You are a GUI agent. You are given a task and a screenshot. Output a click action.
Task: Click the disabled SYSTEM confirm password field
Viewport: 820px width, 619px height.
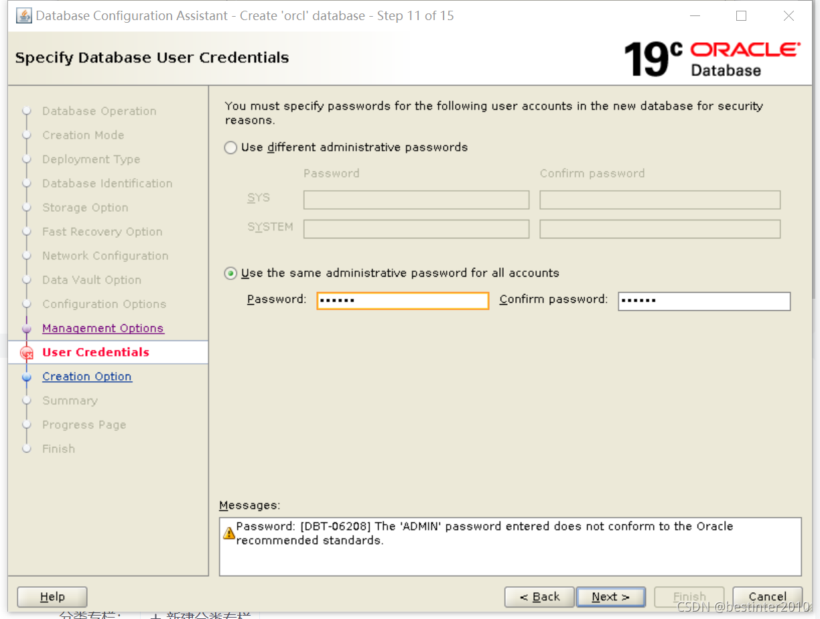(x=660, y=229)
